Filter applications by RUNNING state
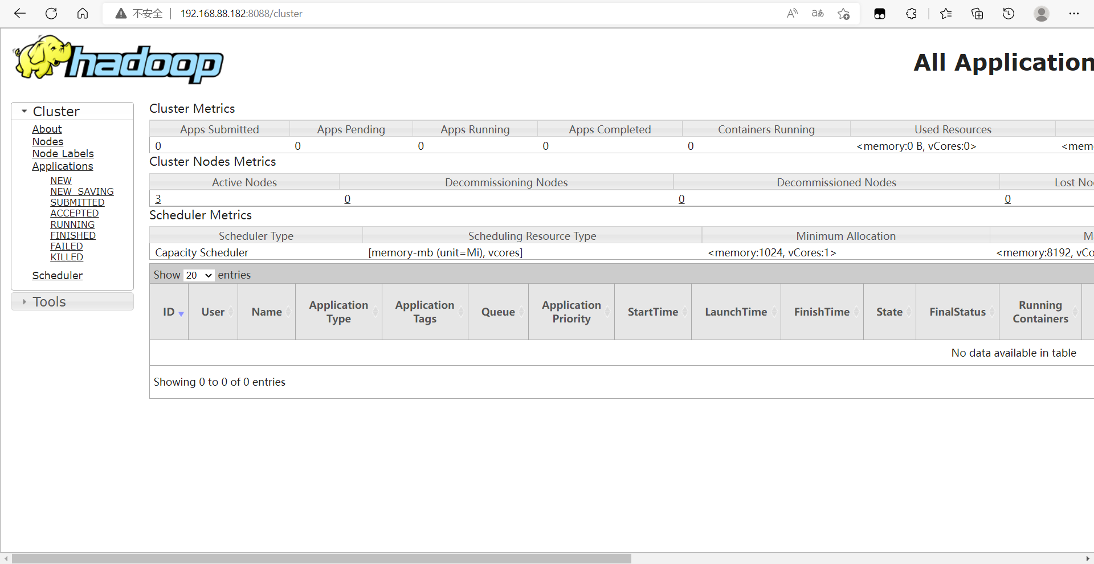The height and width of the screenshot is (564, 1094). 72,224
